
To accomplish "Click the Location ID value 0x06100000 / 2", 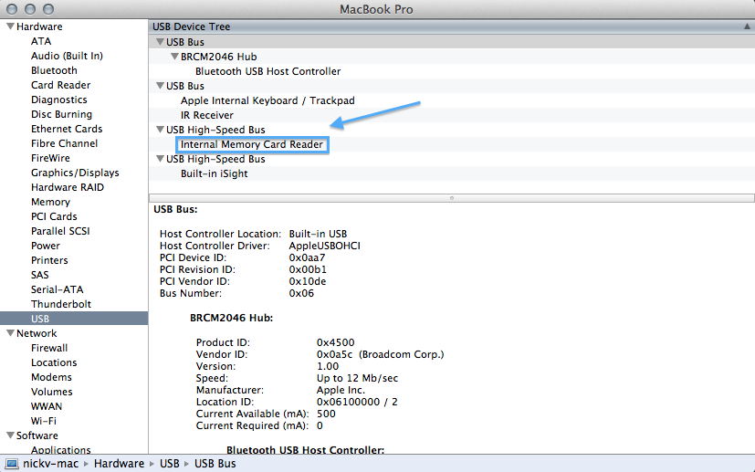I will 357,402.
